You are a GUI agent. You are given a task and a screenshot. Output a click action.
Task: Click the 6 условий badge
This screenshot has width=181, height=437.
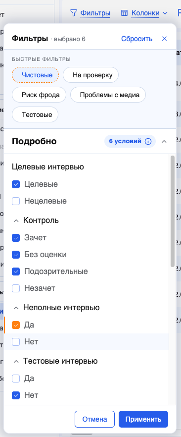pos(130,141)
